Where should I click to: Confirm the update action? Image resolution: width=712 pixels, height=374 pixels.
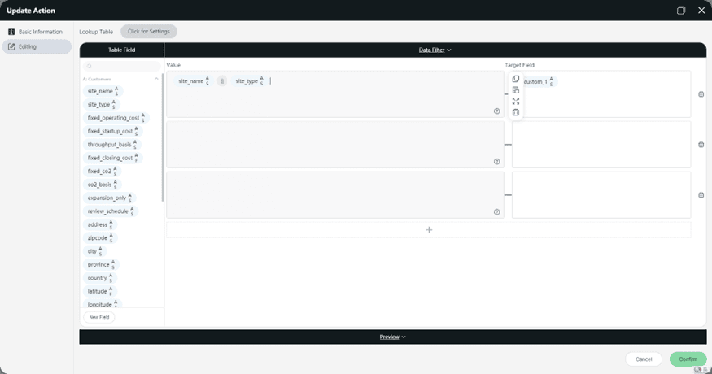(x=688, y=359)
